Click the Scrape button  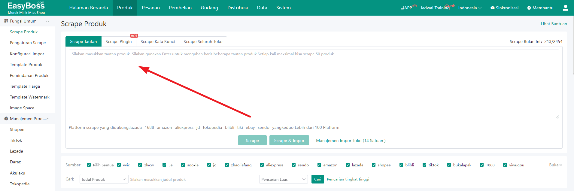point(252,140)
